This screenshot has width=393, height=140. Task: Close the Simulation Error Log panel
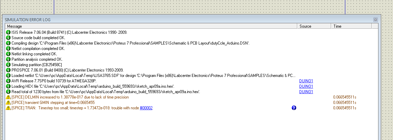375,20
